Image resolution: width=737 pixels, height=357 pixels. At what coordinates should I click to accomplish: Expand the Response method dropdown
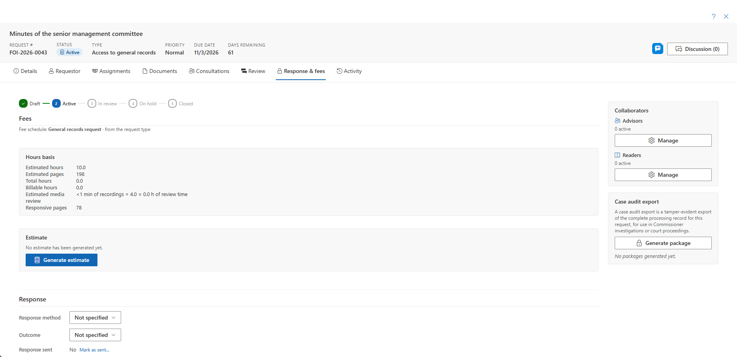(x=95, y=318)
